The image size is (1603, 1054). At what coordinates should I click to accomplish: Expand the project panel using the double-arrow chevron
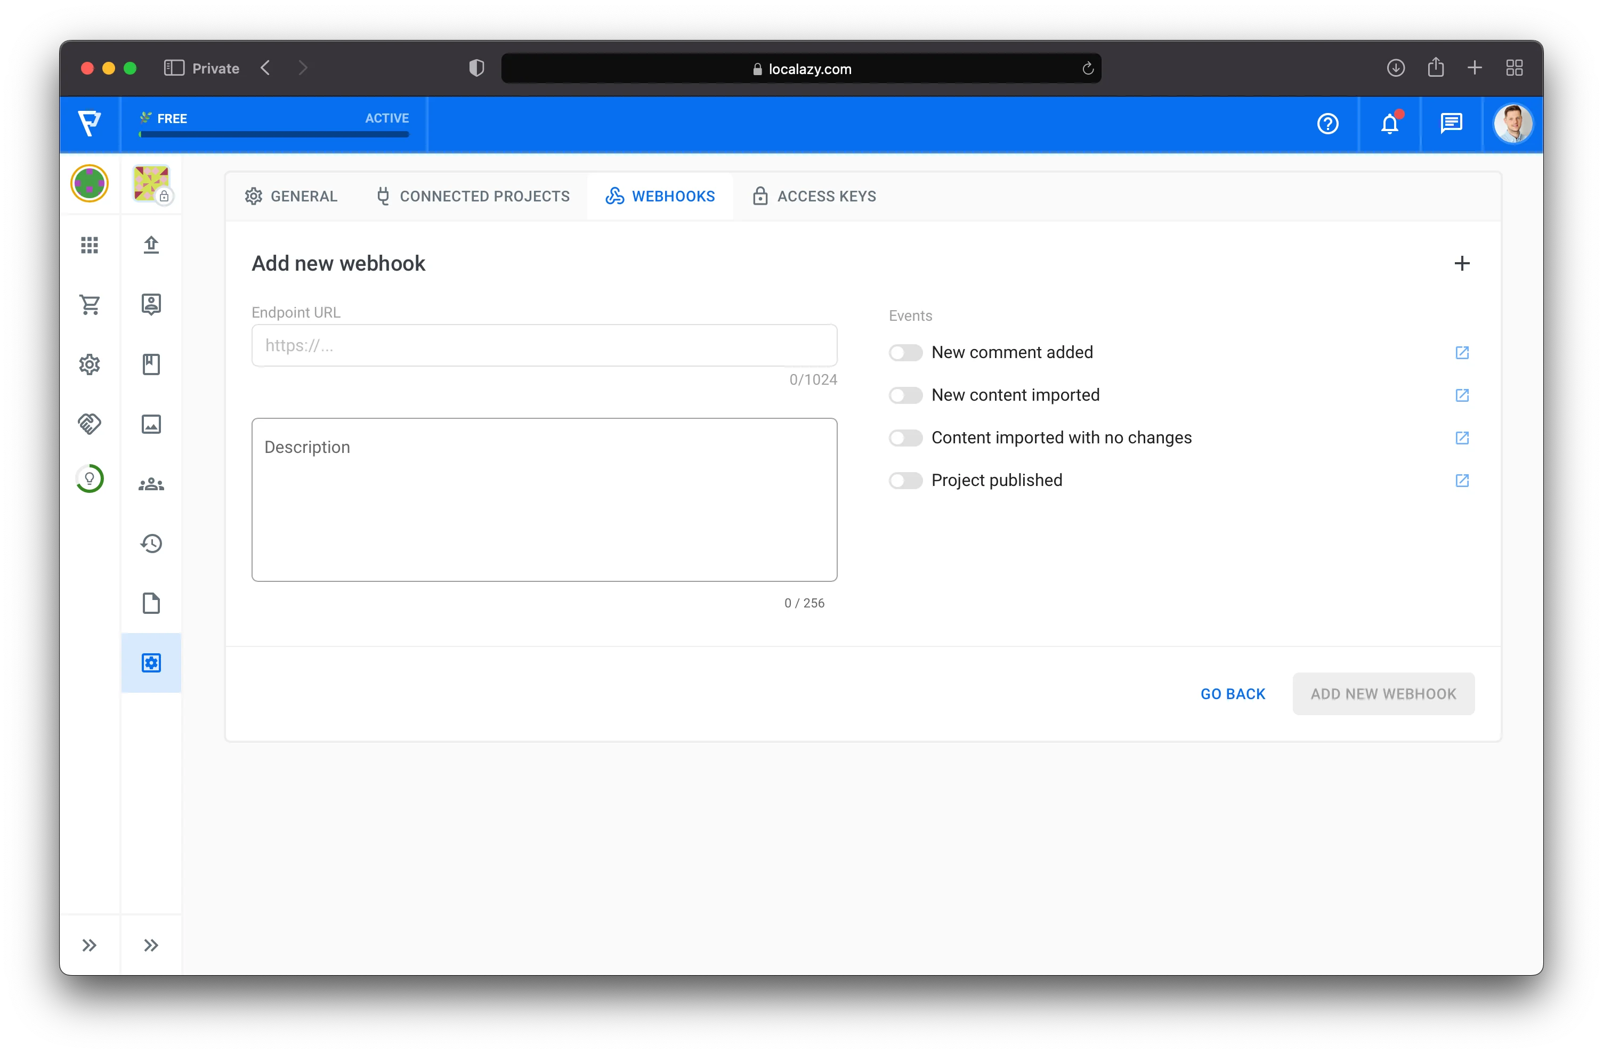151,945
